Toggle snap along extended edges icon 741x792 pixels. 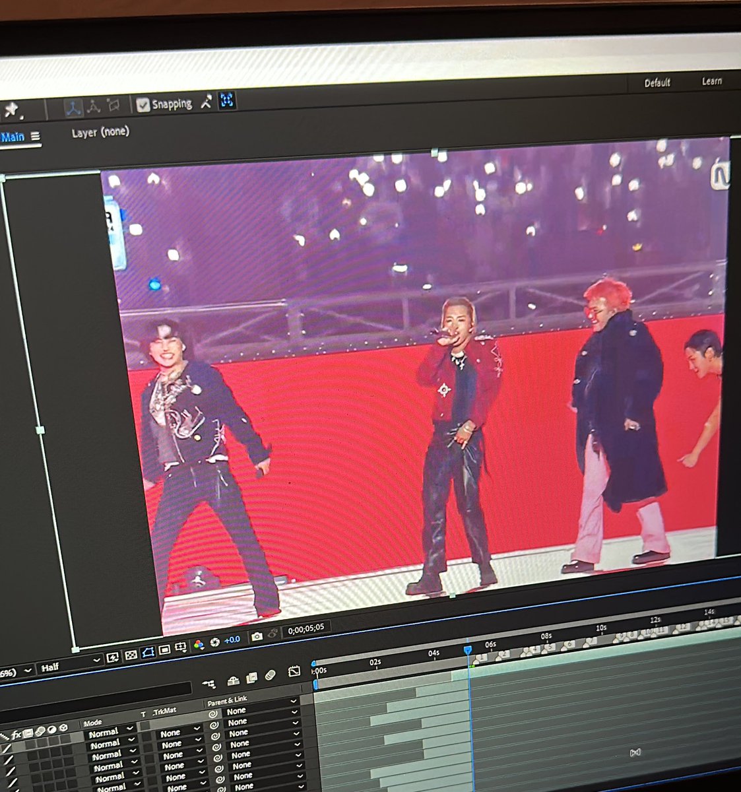[x=207, y=101]
